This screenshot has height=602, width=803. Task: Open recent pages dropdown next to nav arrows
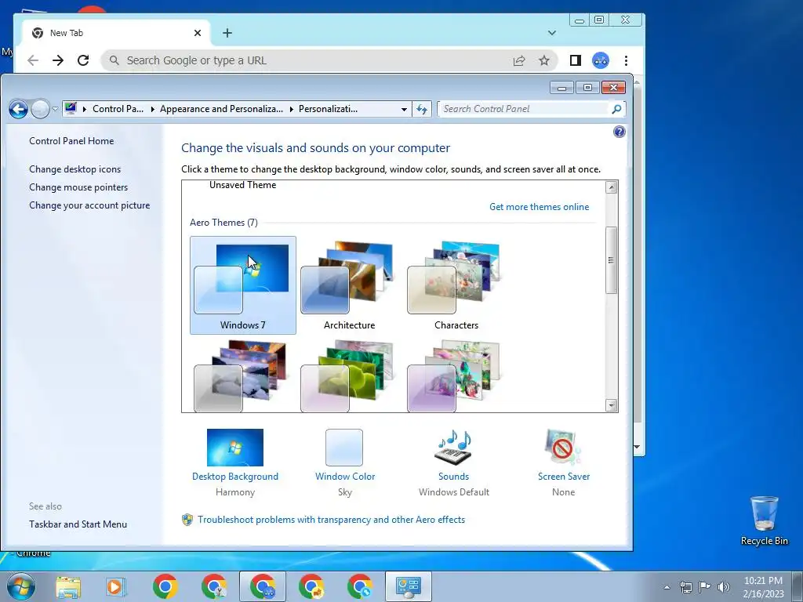click(55, 109)
